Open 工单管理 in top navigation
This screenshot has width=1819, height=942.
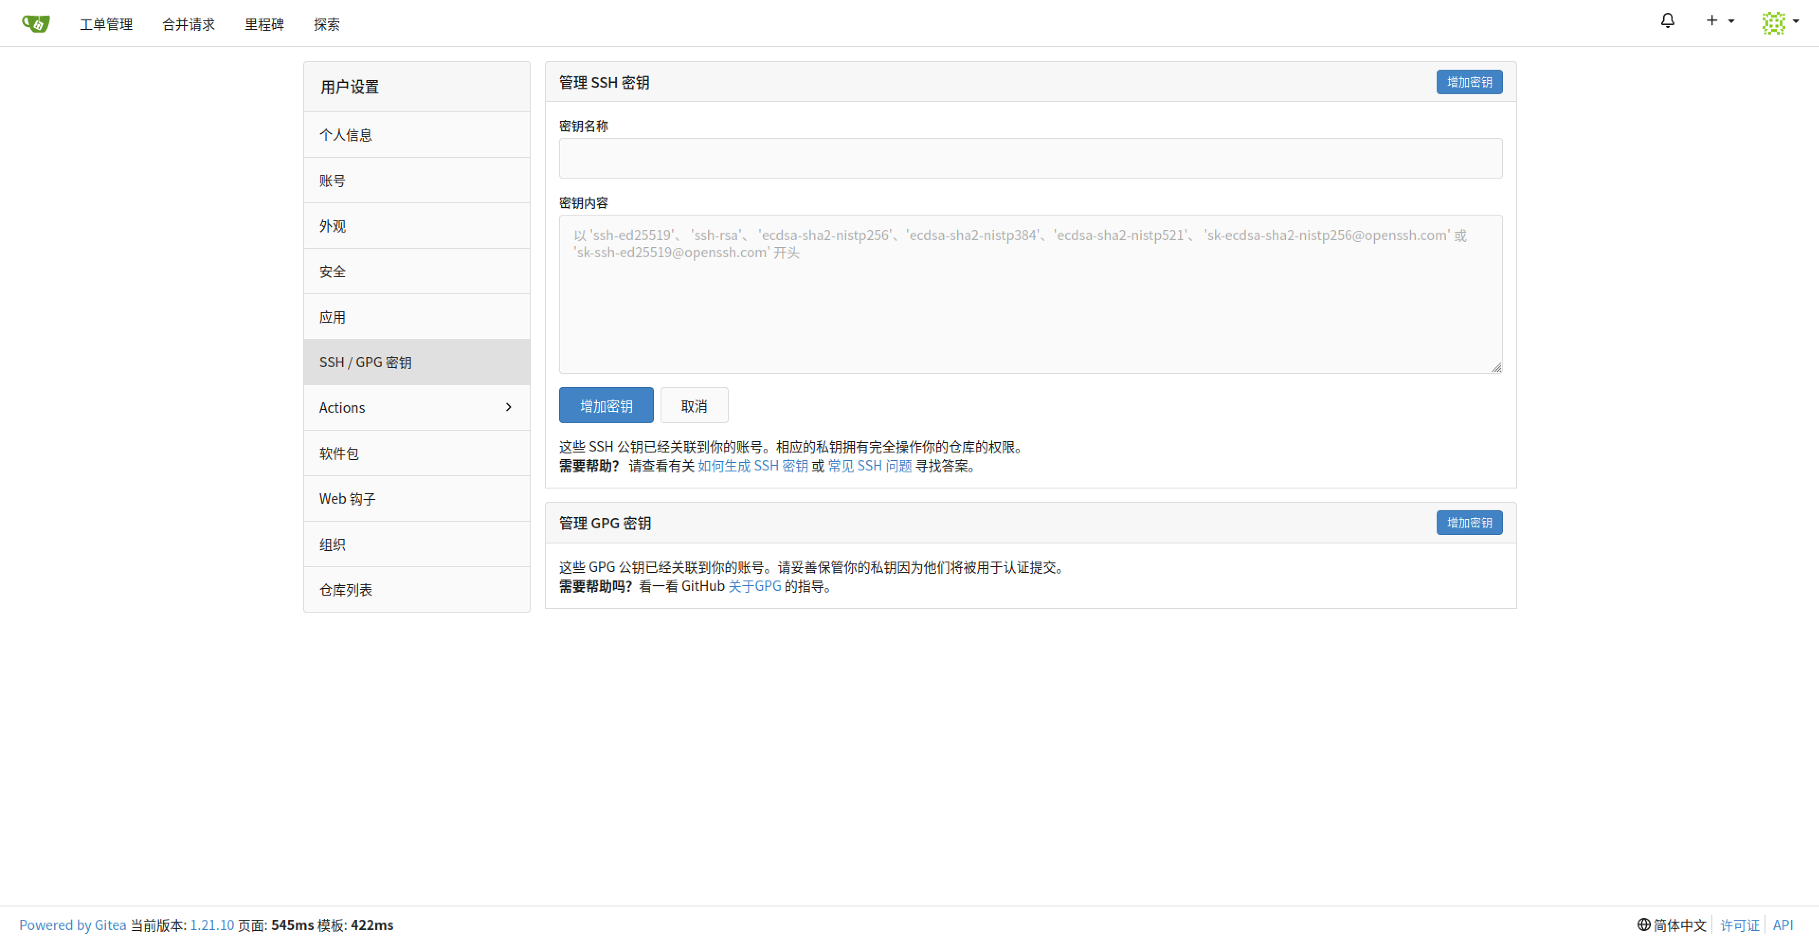(x=106, y=24)
